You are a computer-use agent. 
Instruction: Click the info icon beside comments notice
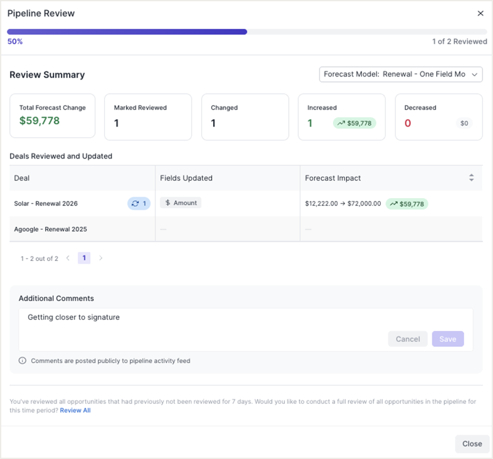pyautogui.click(x=23, y=361)
